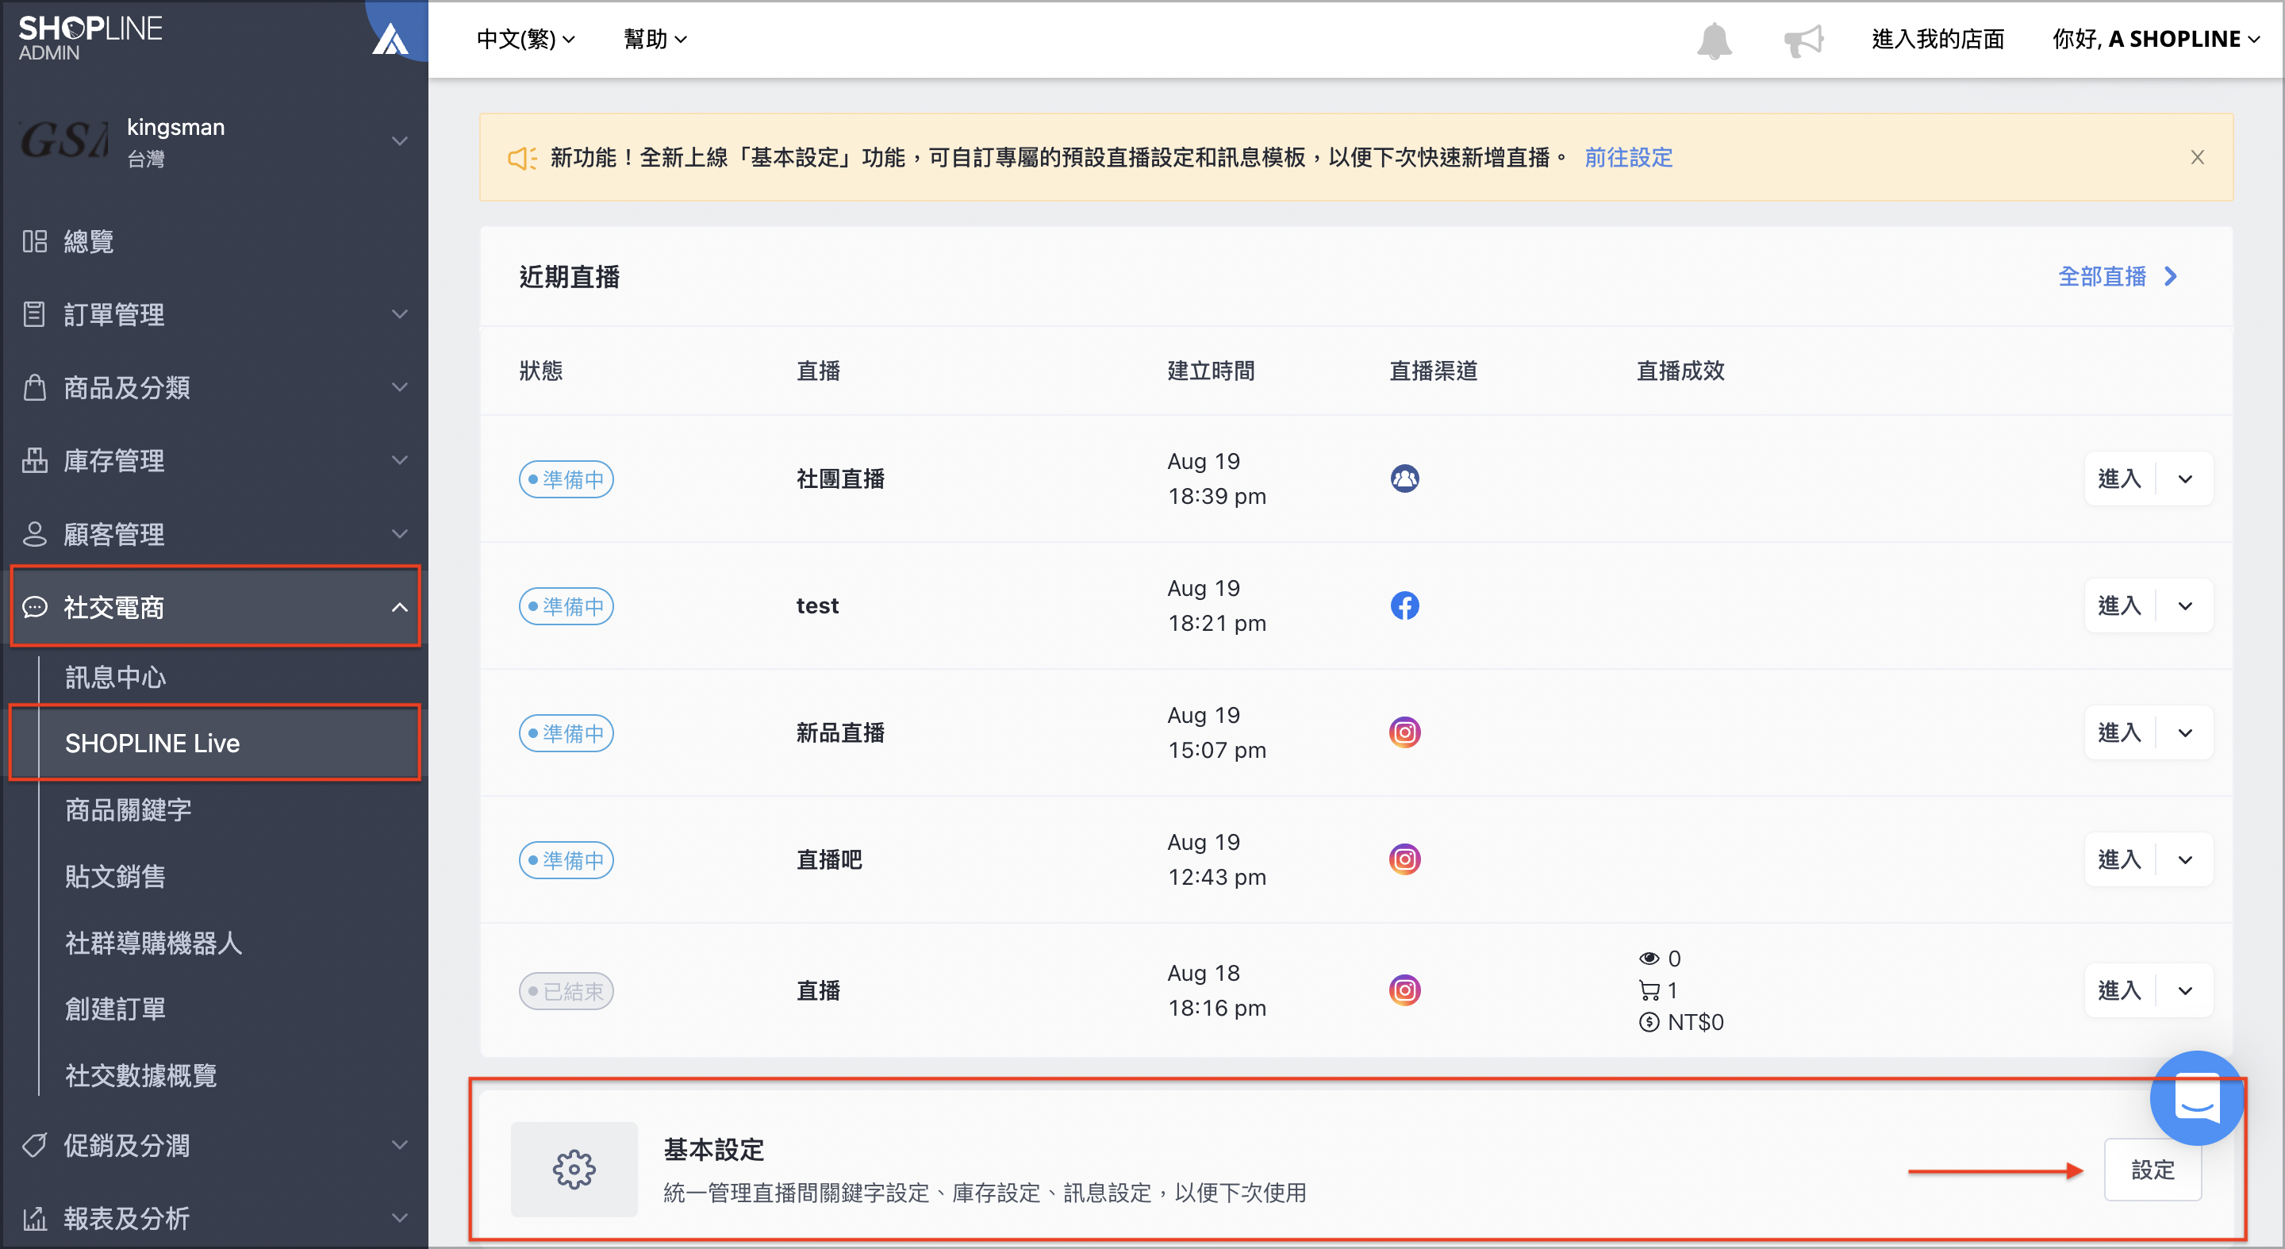2285x1249 pixels.
Task: Open the kingsman store switcher
Action: click(x=213, y=141)
